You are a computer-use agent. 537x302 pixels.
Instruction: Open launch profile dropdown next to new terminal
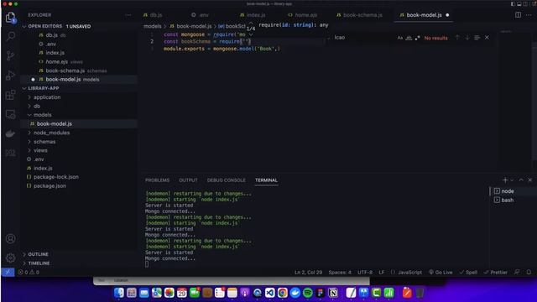click(512, 180)
